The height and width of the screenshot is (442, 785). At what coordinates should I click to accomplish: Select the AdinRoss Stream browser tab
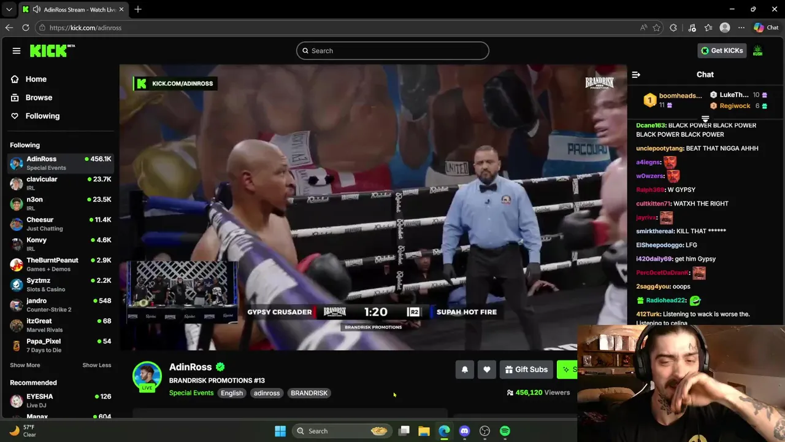(x=72, y=9)
